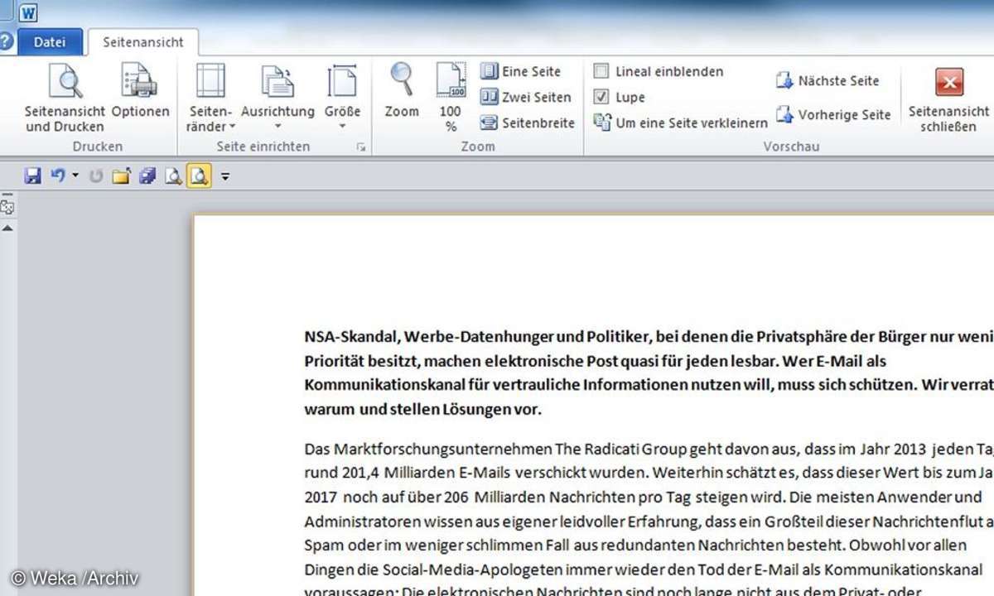Click the print preview magnifier icon
The image size is (994, 596).
click(x=173, y=175)
